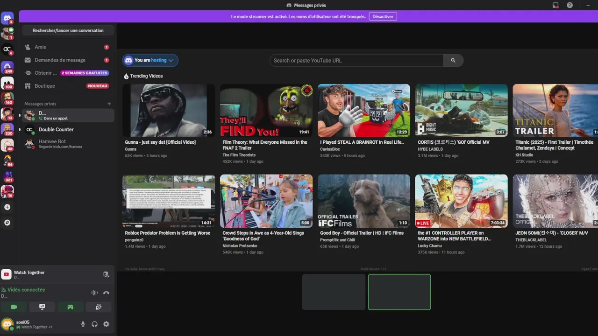The width and height of the screenshot is (598, 336).
Task: Pop out the Watch Together activity
Action: click(106, 274)
